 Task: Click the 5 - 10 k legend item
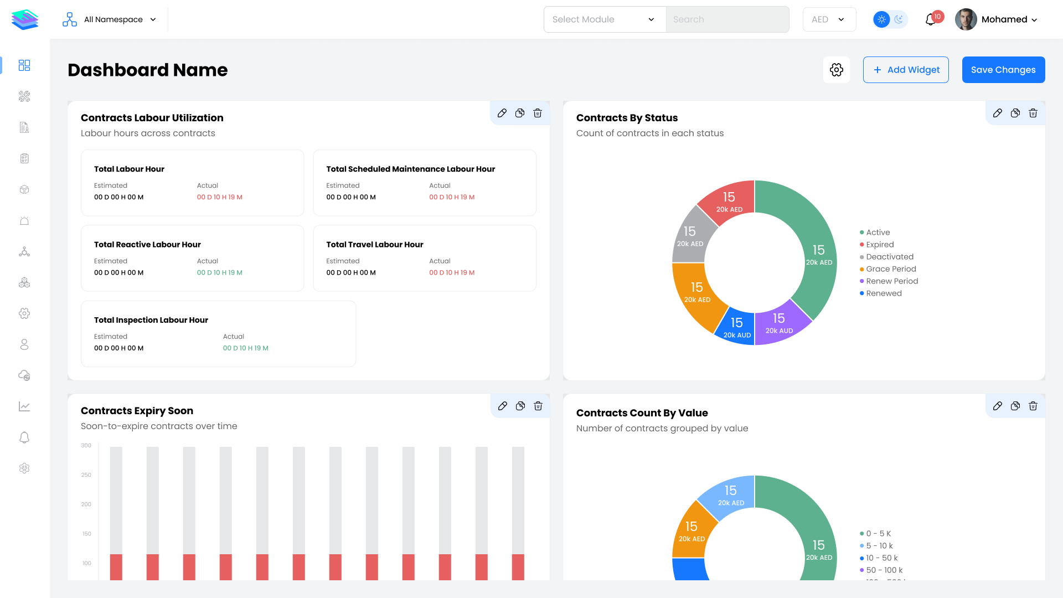tap(876, 546)
